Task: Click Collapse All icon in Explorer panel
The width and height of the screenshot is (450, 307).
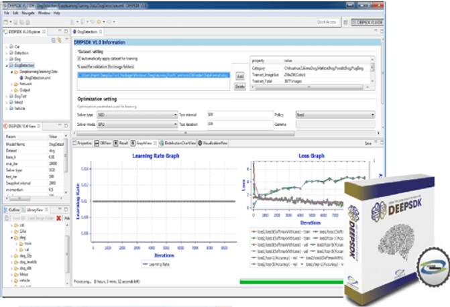Action: coord(53,40)
